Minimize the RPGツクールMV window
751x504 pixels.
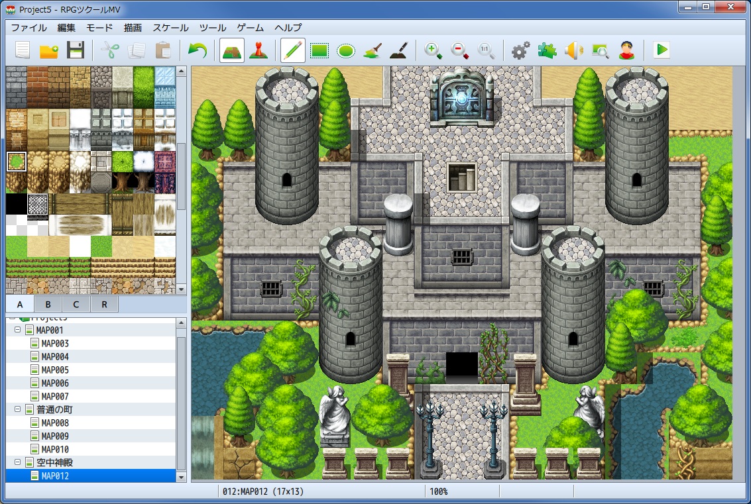(x=688, y=7)
